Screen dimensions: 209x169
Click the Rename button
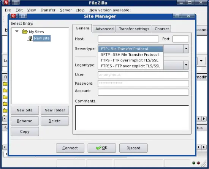click(x=25, y=121)
